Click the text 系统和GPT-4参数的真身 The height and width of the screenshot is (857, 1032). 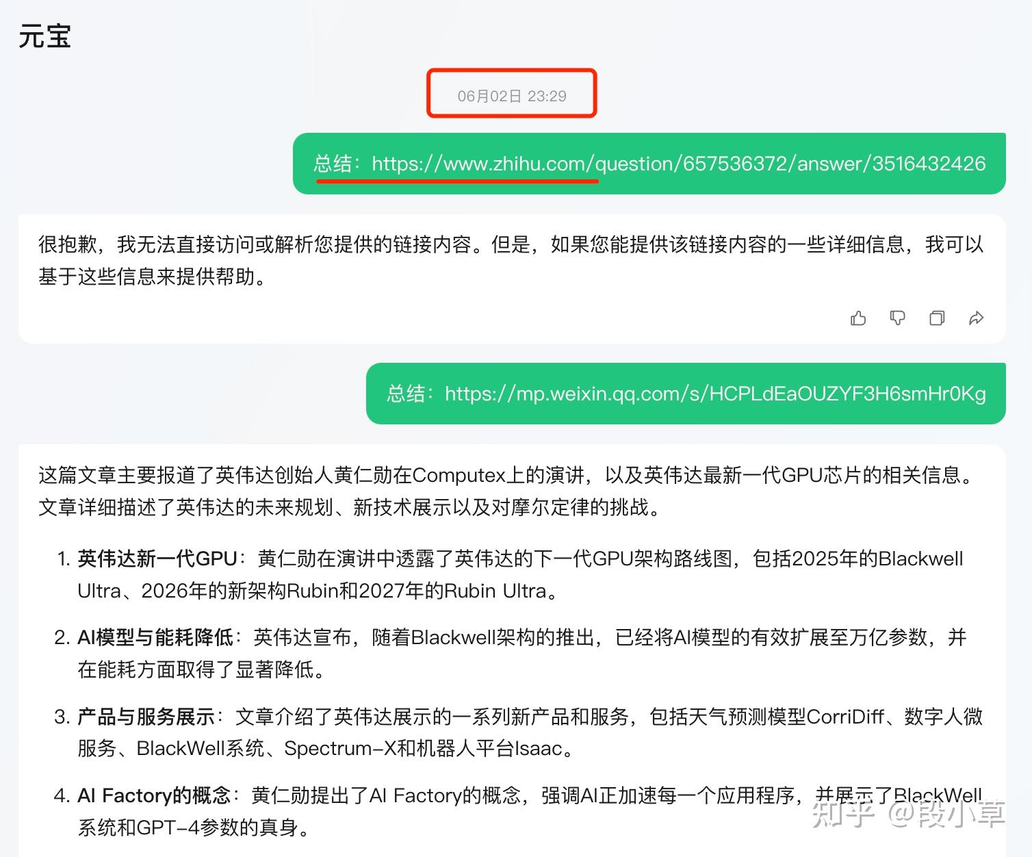(188, 828)
